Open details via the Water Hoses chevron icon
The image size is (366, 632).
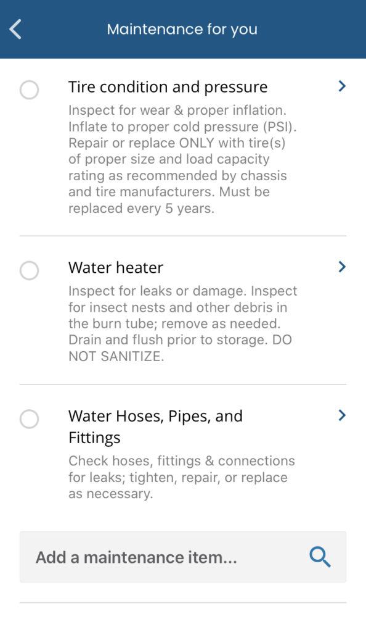pyautogui.click(x=342, y=415)
